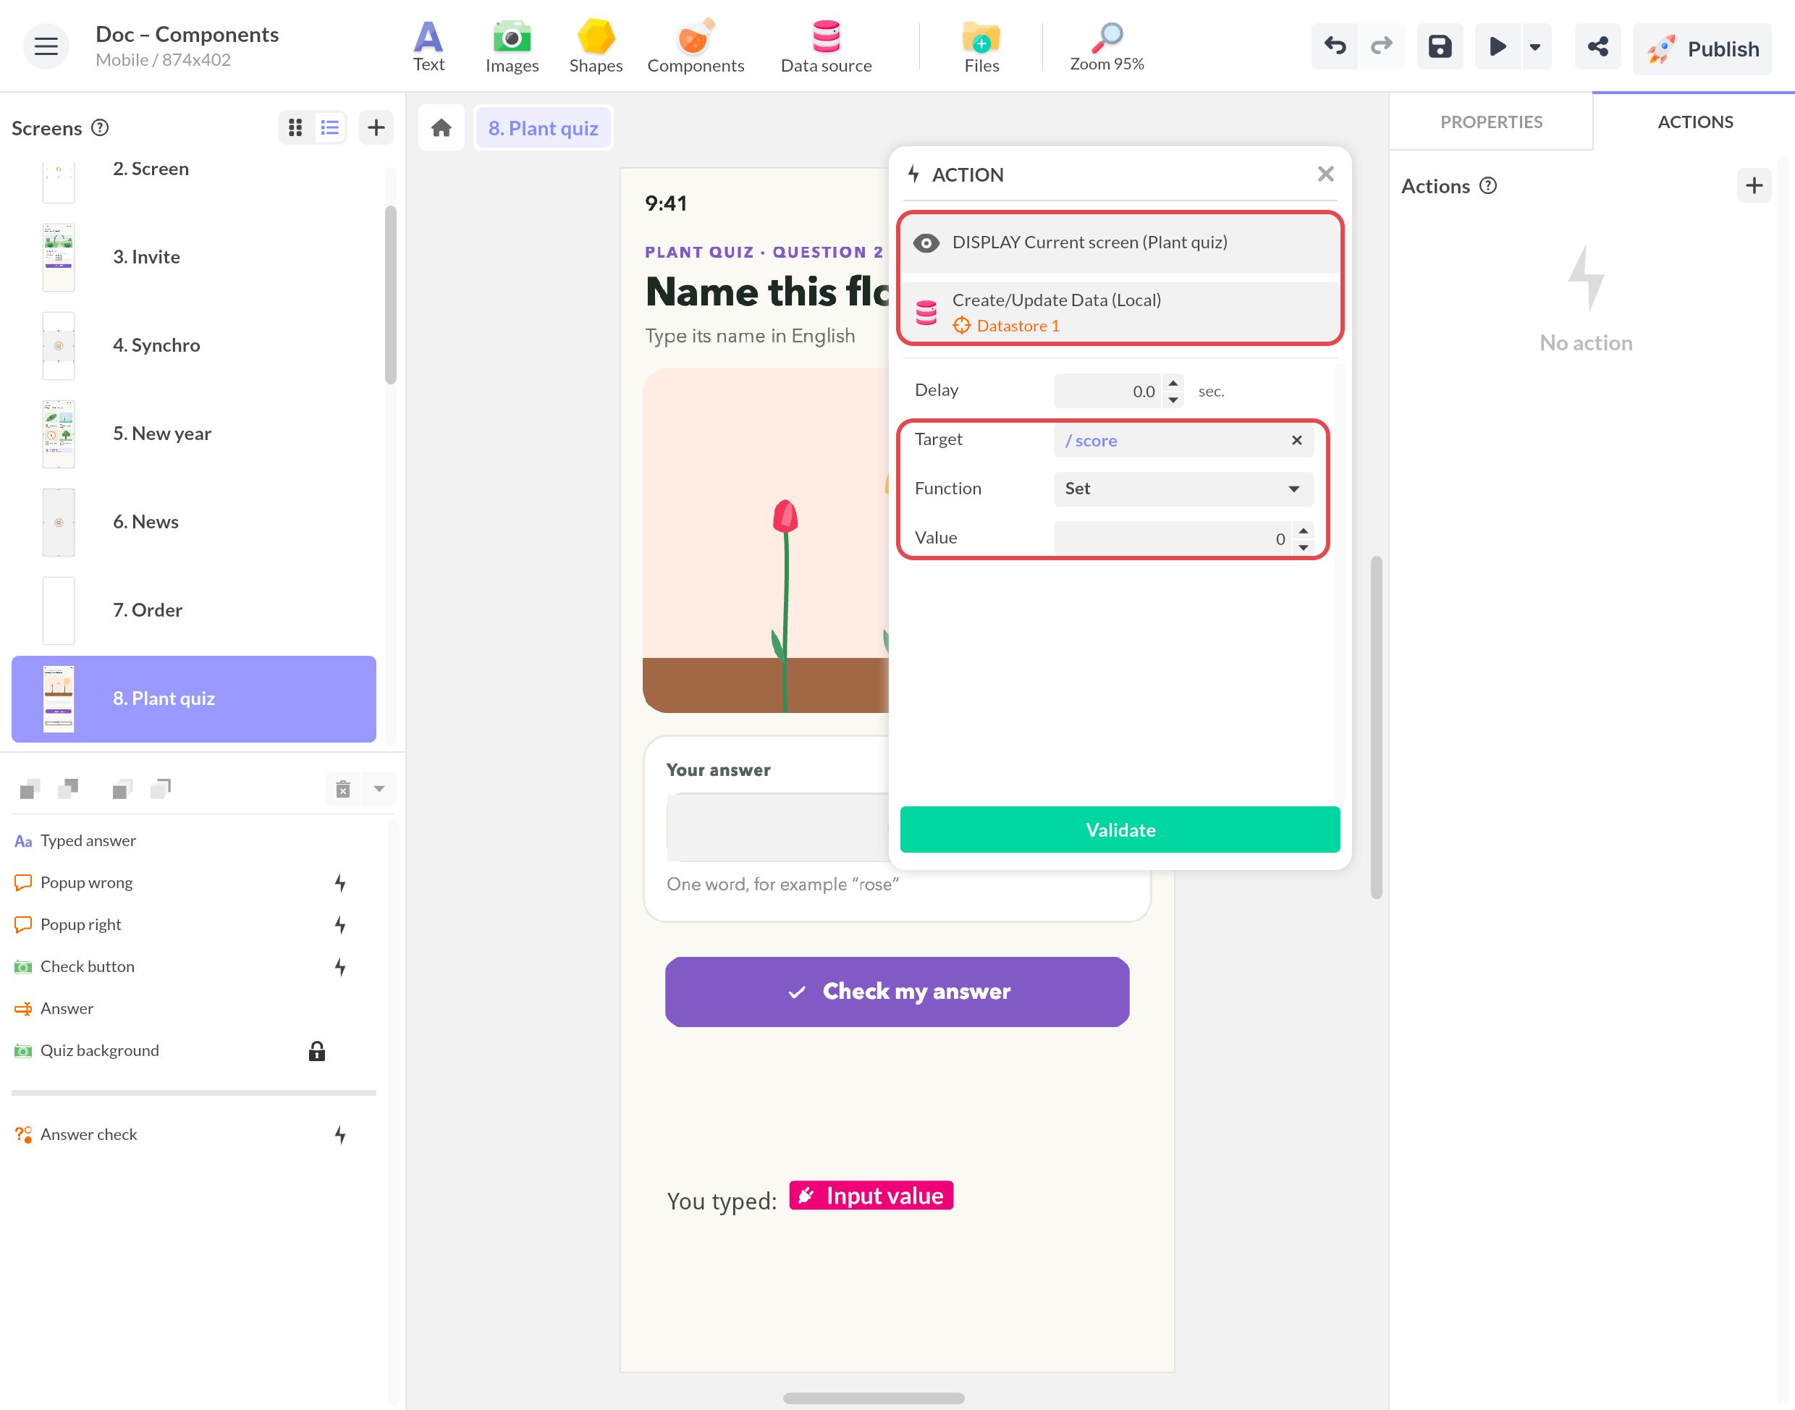This screenshot has height=1410, width=1795.
Task: Switch screens list to grid view
Action: [x=295, y=127]
